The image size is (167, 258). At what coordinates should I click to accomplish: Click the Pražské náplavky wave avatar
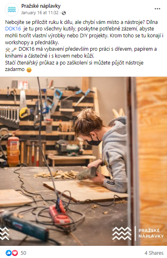click(x=12, y=9)
